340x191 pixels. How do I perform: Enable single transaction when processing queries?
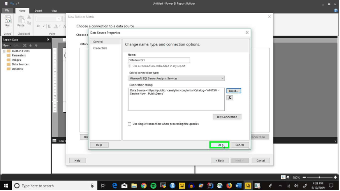[129, 124]
